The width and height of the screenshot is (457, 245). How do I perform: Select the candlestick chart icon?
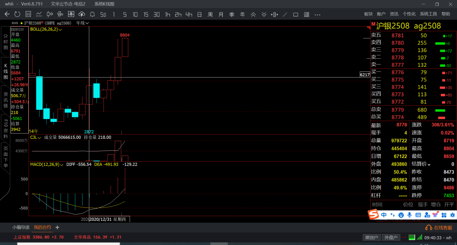50,14
